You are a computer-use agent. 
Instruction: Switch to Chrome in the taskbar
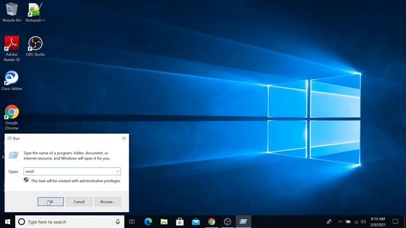(x=211, y=222)
